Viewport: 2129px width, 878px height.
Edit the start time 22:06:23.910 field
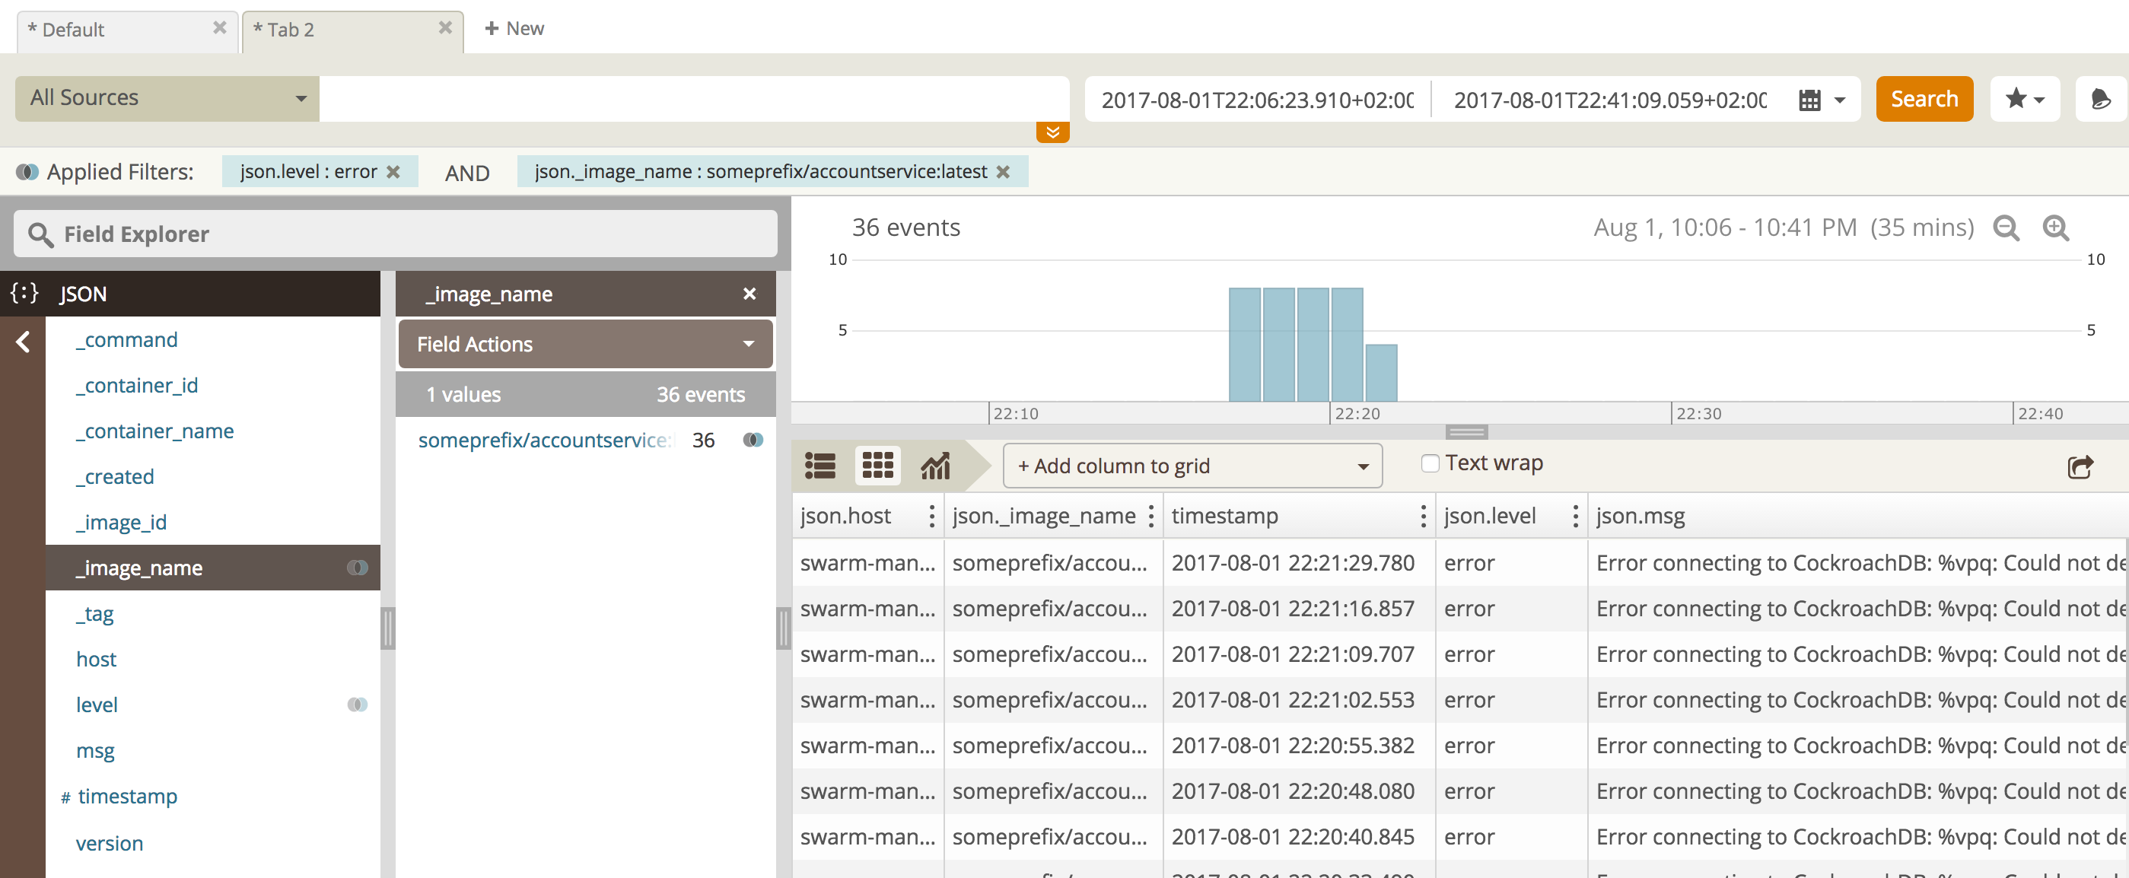click(x=1257, y=100)
